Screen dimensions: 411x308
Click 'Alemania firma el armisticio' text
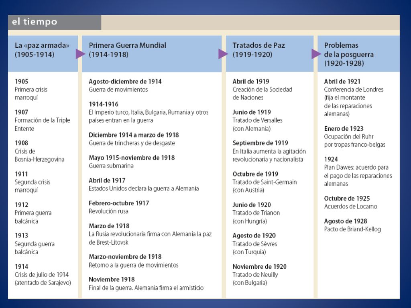pyautogui.click(x=169, y=288)
